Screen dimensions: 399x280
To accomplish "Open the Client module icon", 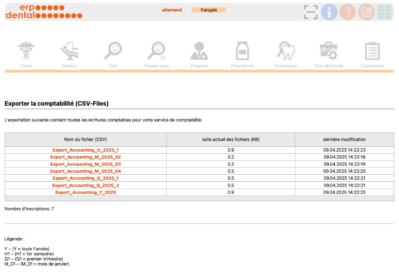I will [26, 51].
